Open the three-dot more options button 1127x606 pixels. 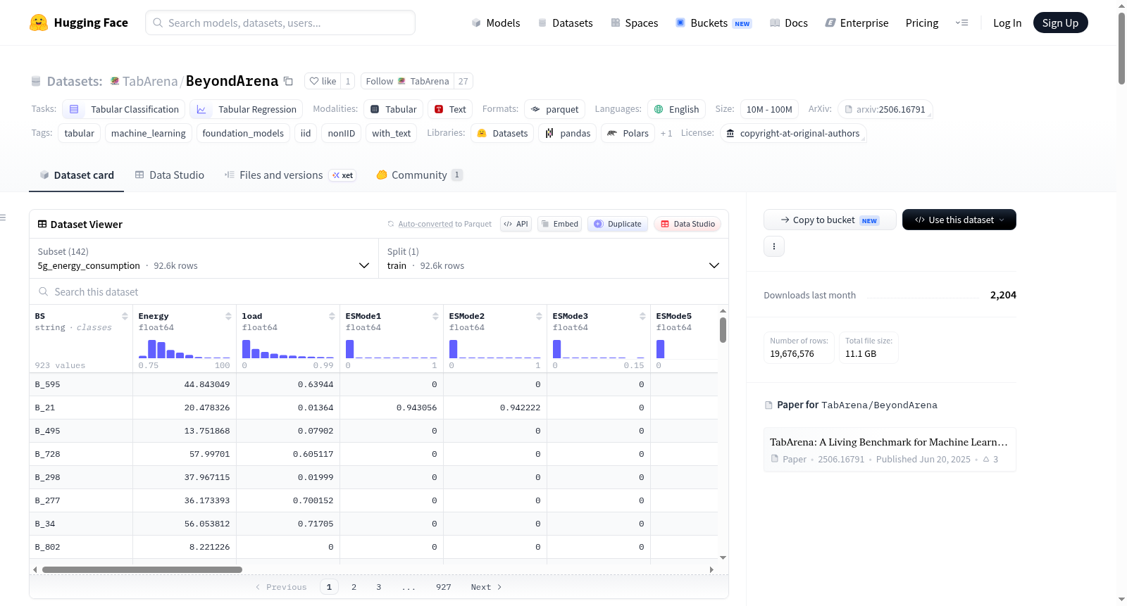774,246
